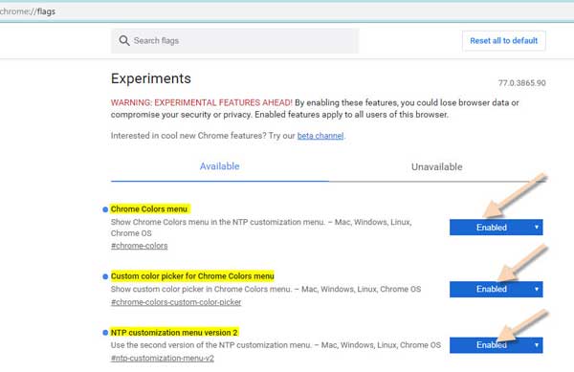This screenshot has width=574, height=372.
Task: Follow the #chrome-colors-custom-color-picker link
Action: pos(176,302)
